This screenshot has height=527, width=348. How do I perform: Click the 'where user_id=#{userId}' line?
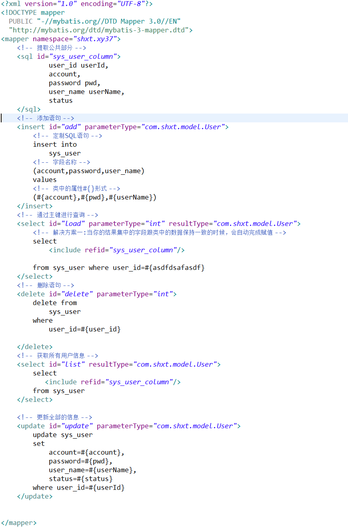tap(79, 488)
